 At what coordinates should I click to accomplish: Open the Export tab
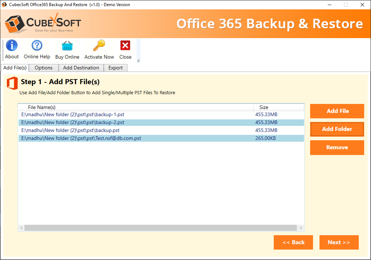[x=116, y=68]
